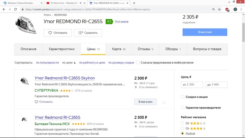This screenshot has width=245, height=138.
Task: Go back using browser back arrow
Action: click(4, 9)
